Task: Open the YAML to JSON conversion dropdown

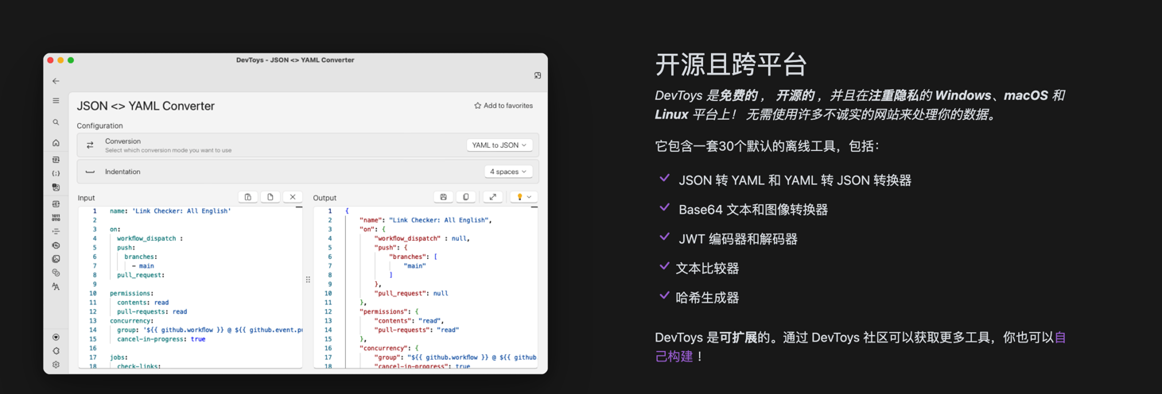Action: click(499, 145)
